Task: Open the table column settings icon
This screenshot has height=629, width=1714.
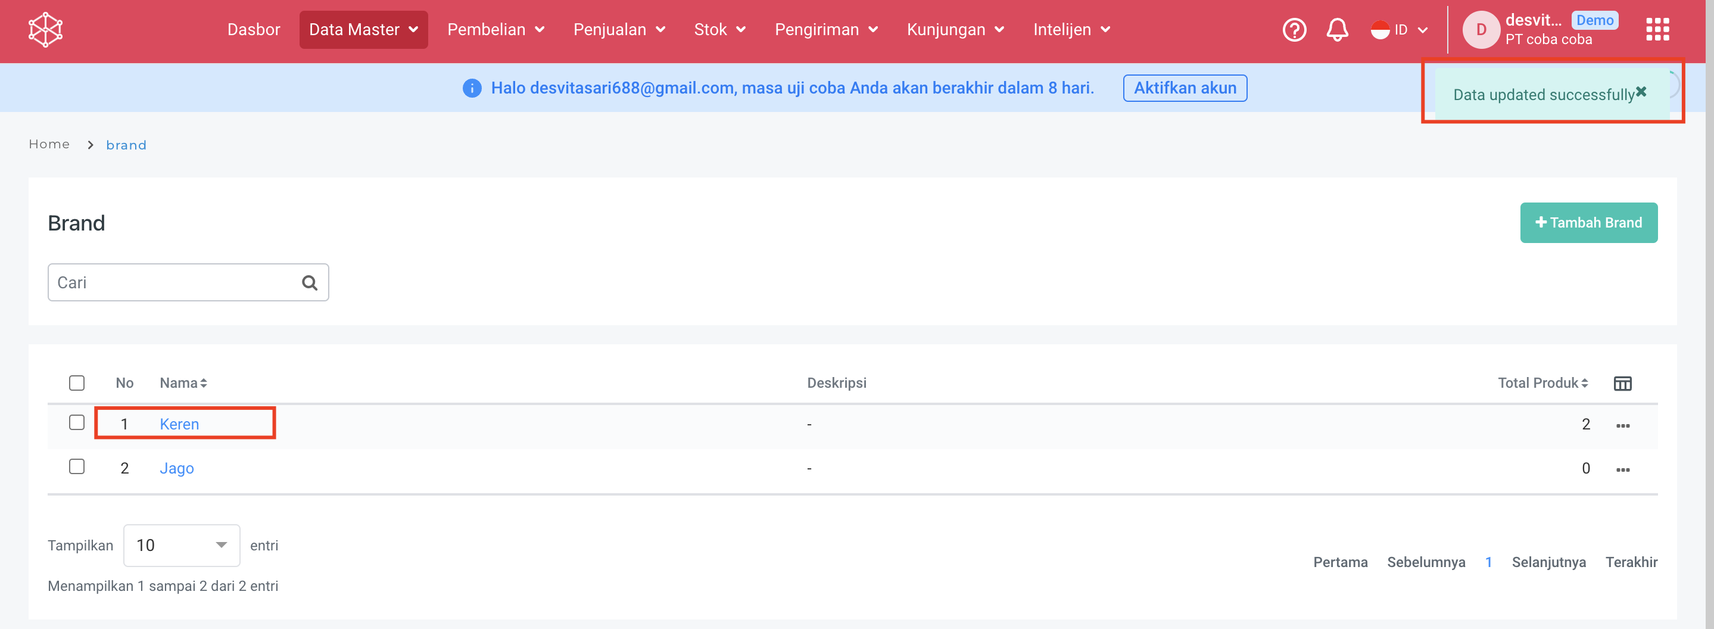Action: (x=1622, y=384)
